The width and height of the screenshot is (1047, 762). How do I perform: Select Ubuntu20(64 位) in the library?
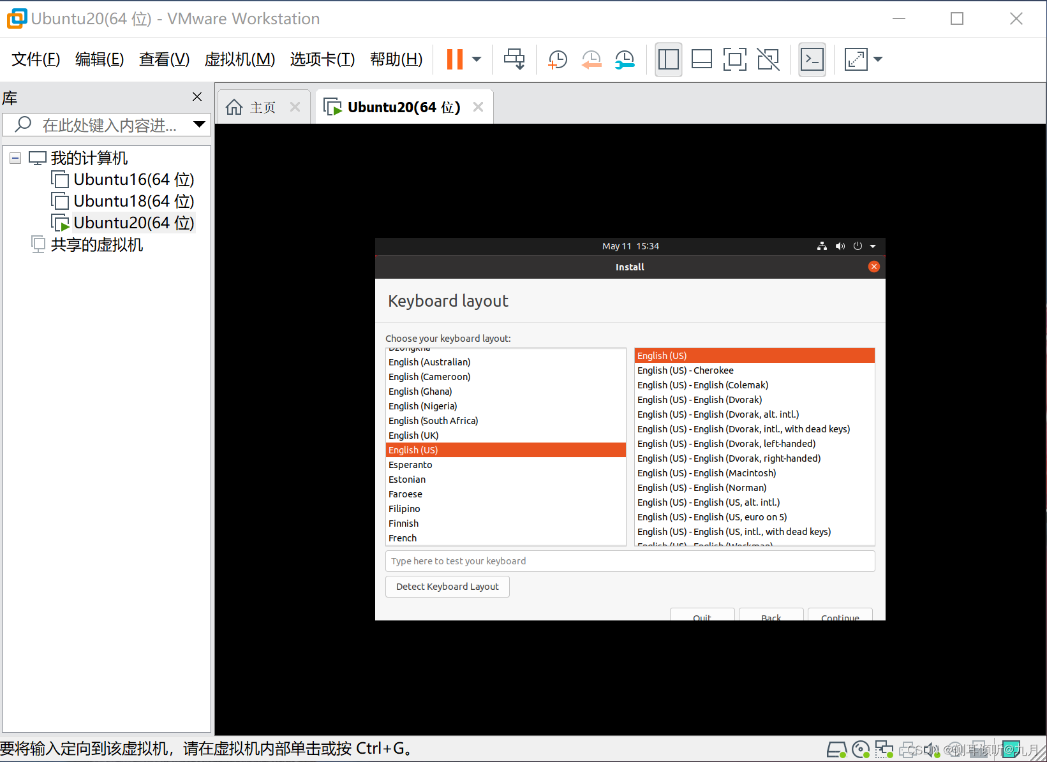coord(134,223)
